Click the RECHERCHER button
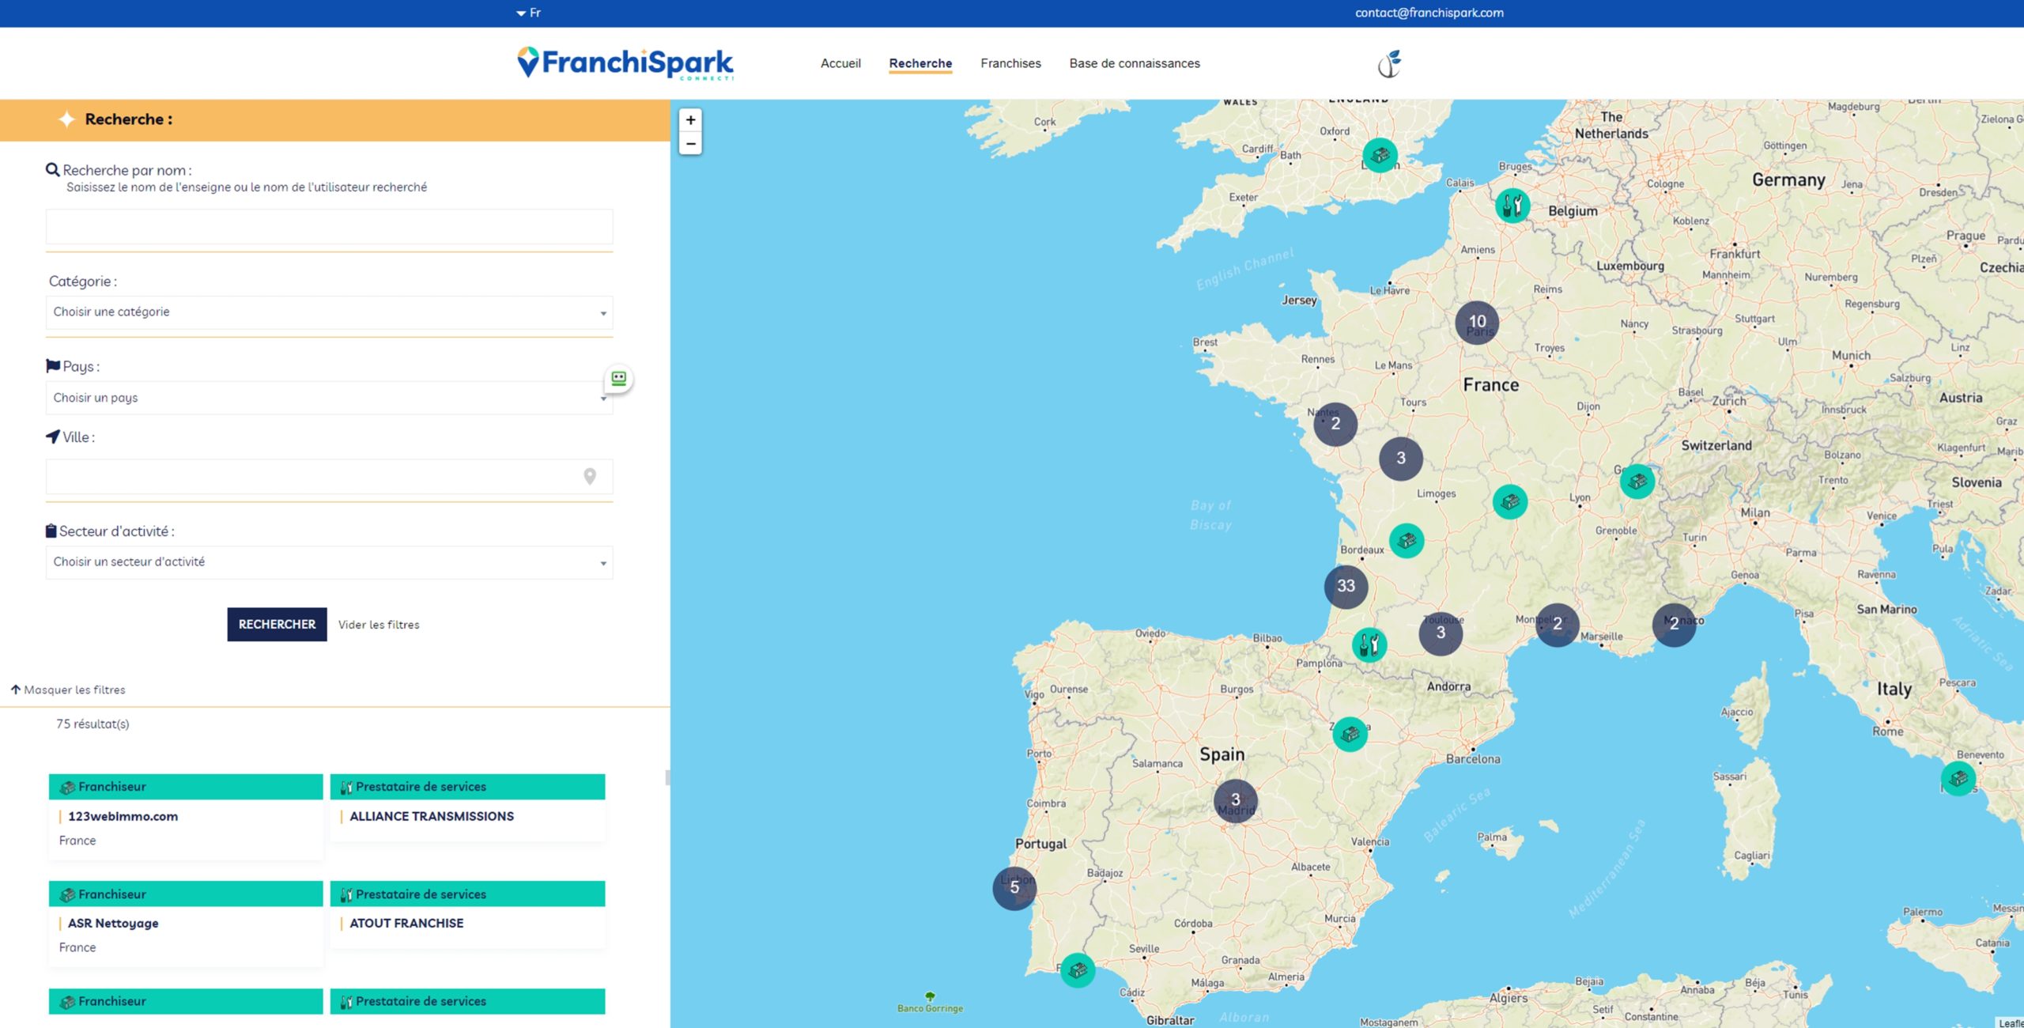 [x=277, y=625]
